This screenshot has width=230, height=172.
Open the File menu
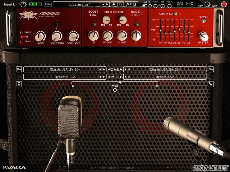[48, 4]
